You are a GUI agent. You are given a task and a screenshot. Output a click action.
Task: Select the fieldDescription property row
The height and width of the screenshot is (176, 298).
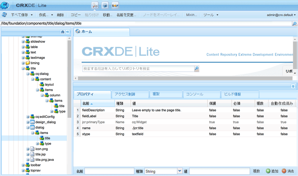[185, 110]
